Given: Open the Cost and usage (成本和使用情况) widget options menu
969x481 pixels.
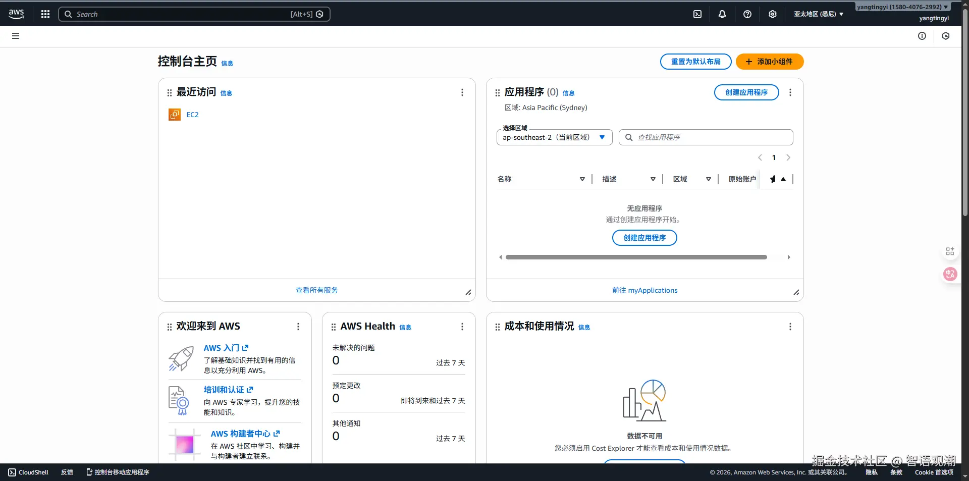Looking at the screenshot, I should coord(790,327).
